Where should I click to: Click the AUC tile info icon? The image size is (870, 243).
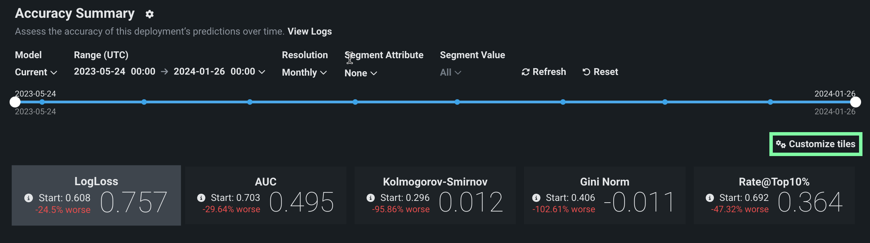201,198
